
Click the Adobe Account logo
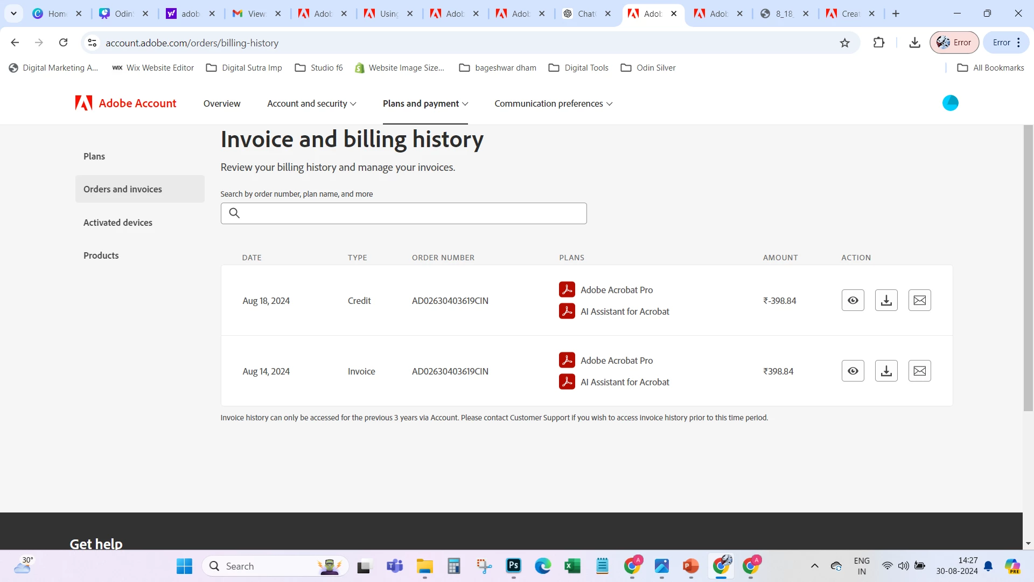tap(126, 103)
